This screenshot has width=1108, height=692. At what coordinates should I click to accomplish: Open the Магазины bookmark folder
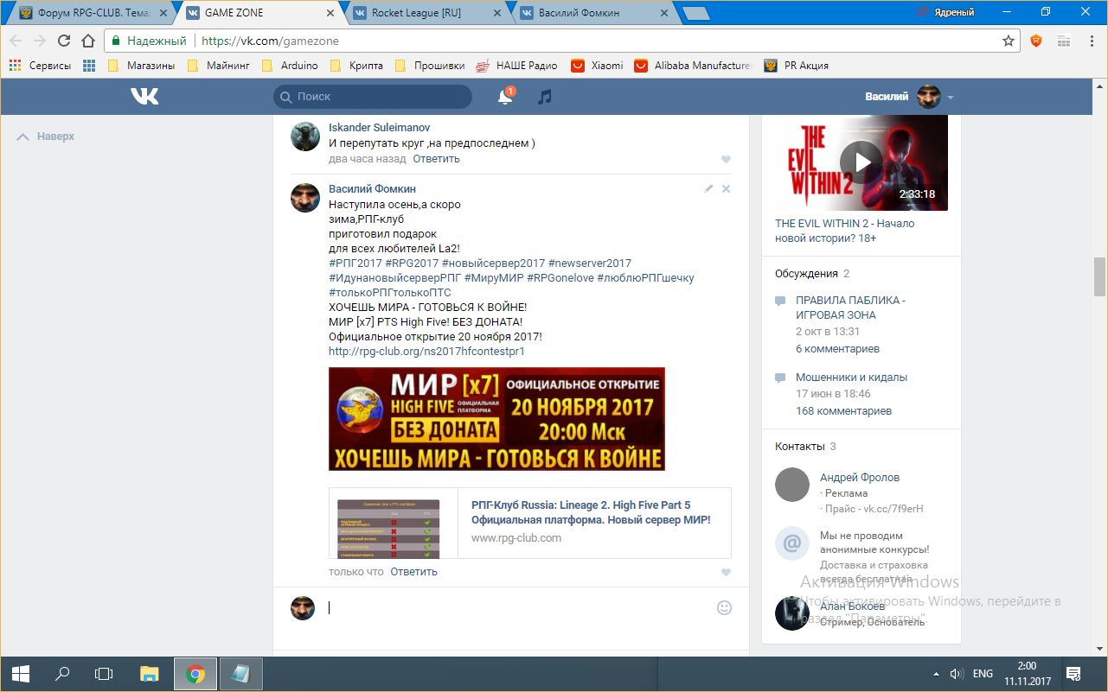pyautogui.click(x=142, y=66)
